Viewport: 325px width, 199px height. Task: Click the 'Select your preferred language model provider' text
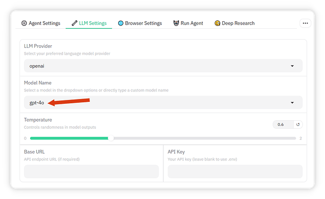(x=67, y=54)
